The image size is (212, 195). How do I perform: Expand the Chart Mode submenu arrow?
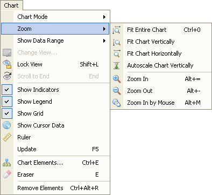point(104,17)
